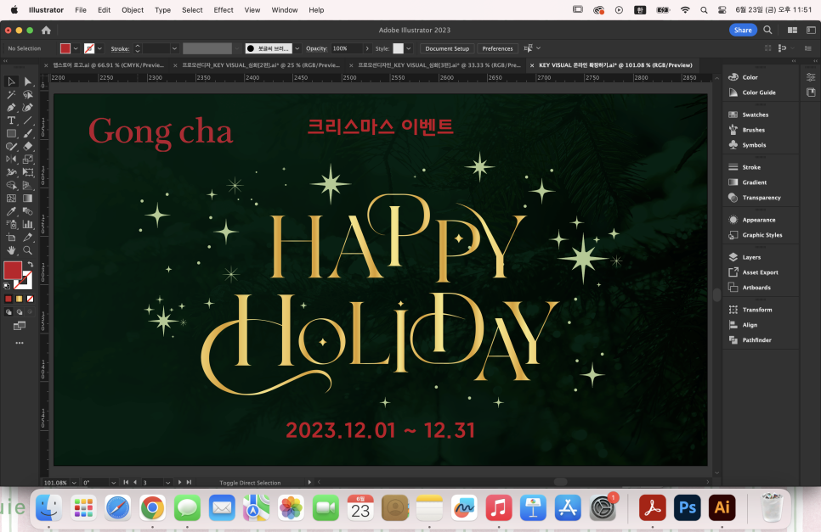Viewport: 821px width, 532px height.
Task: Click the Share button
Action: tap(743, 31)
